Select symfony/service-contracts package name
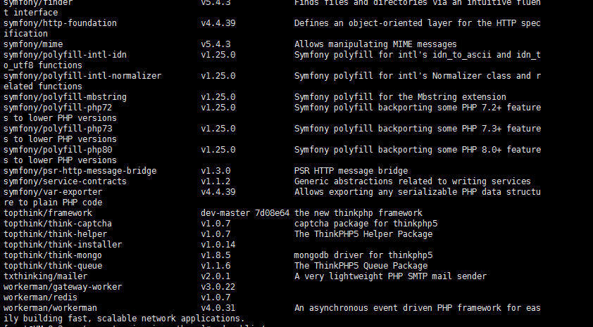Screen dimensions: 593x327 click(x=65, y=181)
